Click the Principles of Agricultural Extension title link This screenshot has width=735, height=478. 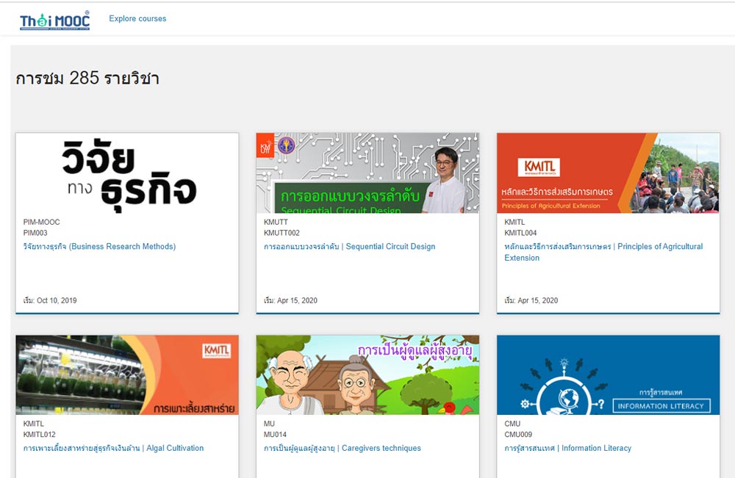pos(603,253)
